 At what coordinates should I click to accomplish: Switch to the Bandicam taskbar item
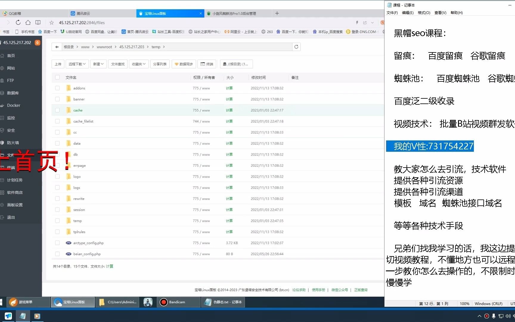[179, 302]
